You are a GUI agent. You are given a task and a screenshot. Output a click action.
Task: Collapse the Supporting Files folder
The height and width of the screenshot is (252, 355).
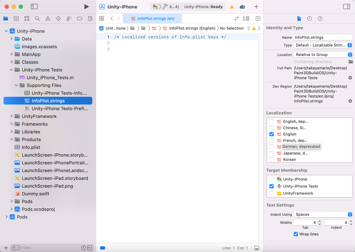point(16,85)
